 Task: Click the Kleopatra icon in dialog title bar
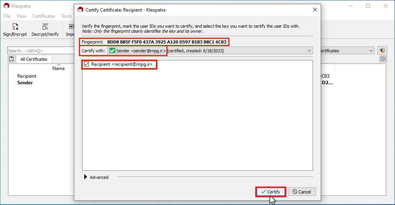pos(81,10)
